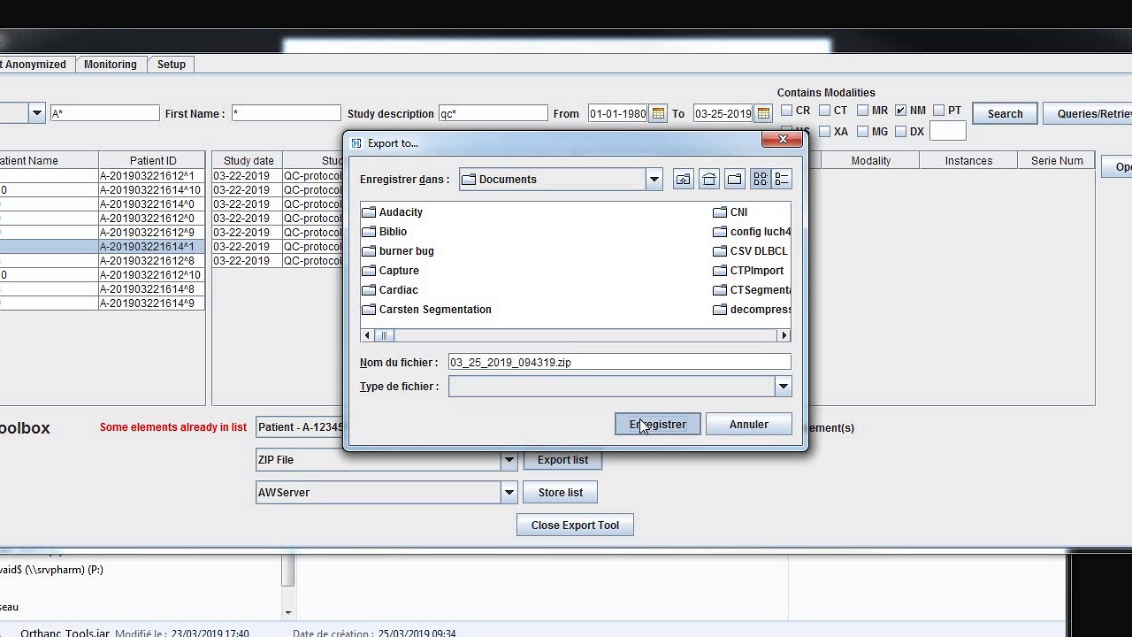Image resolution: width=1132 pixels, height=637 pixels.
Task: Click the Nom du fichier text field
Action: pyautogui.click(x=619, y=362)
